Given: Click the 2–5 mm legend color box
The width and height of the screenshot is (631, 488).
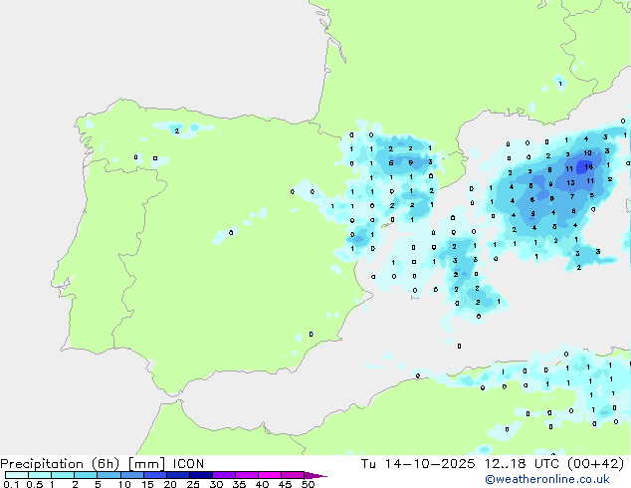Looking at the screenshot, I should click(86, 475).
